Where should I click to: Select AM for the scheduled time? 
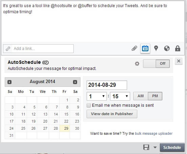[141, 96]
